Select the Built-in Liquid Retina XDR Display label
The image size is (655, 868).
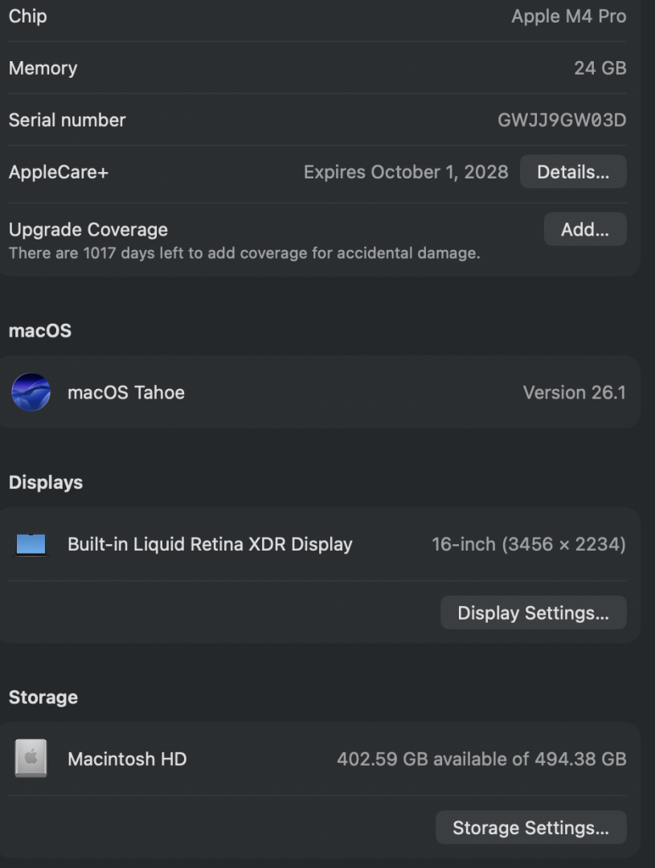tap(210, 544)
